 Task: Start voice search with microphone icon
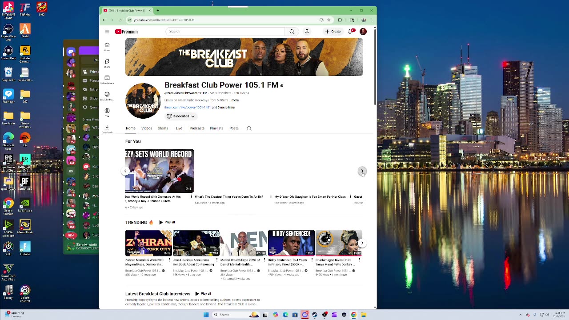click(307, 32)
